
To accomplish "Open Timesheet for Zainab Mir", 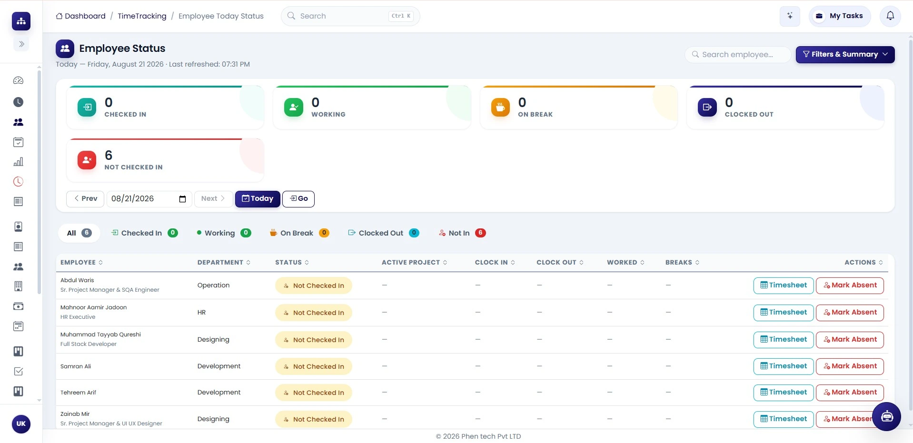I will pos(784,419).
